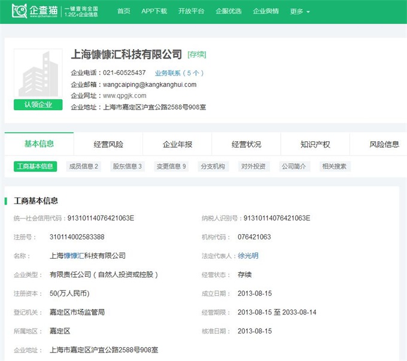The height and width of the screenshot is (361, 407).
Task: Expand the 更多 dropdown menu
Action: click(x=300, y=11)
